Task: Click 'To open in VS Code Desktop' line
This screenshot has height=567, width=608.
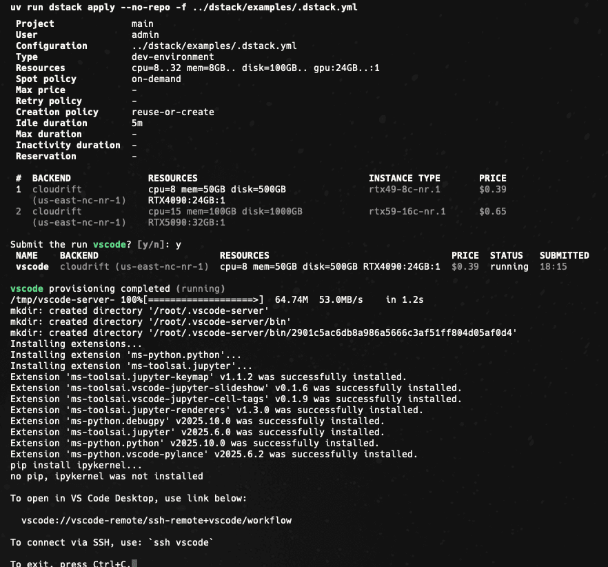Action: click(x=128, y=498)
